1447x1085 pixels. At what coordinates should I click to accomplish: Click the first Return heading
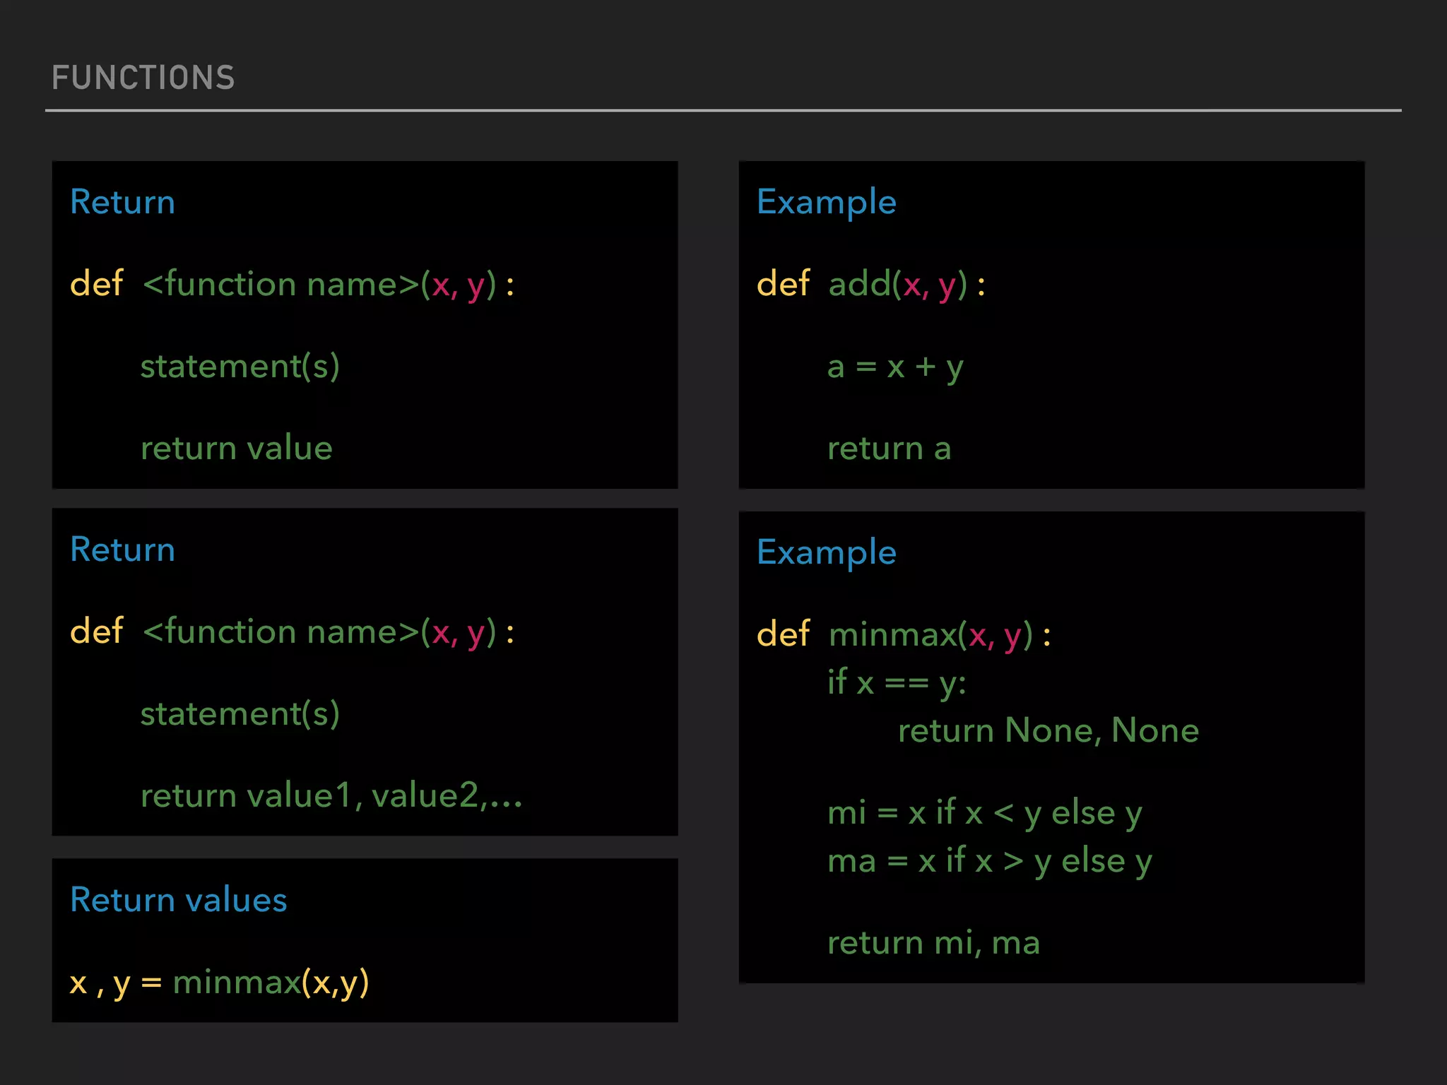pyautogui.click(x=122, y=202)
